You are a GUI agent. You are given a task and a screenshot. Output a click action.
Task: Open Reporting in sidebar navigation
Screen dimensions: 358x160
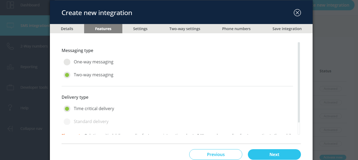pos(29,67)
